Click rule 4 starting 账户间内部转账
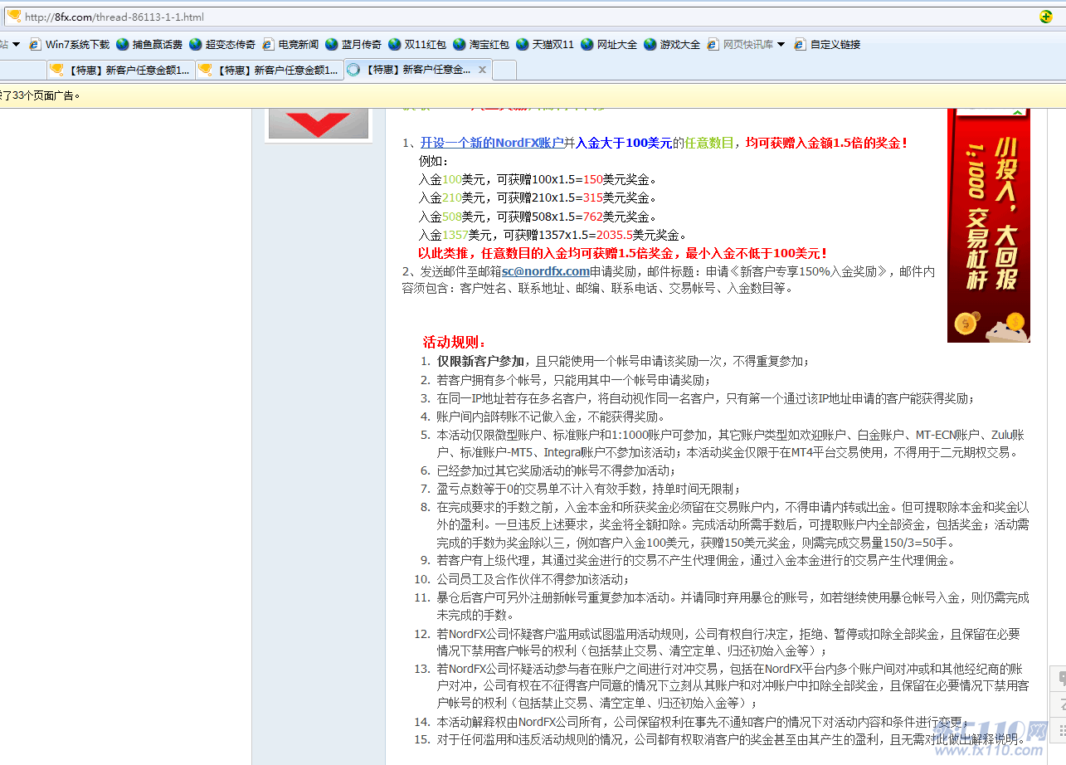Viewport: 1066px width, 765px height. click(x=551, y=417)
